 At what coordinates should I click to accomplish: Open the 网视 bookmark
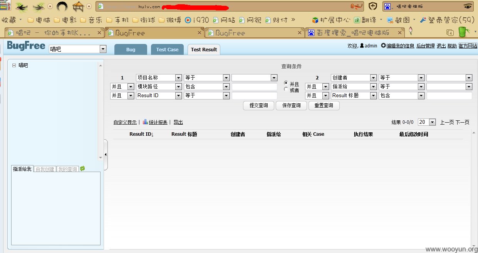click(250, 20)
